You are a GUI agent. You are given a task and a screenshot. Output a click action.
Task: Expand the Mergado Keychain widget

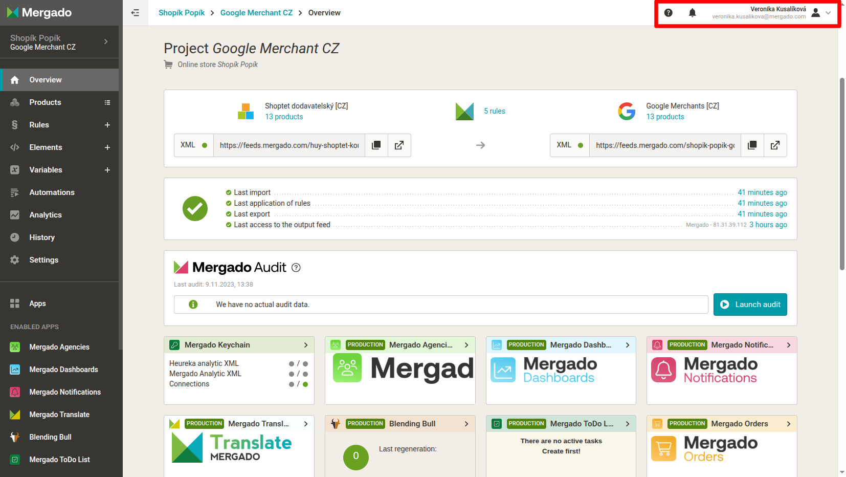coord(306,345)
